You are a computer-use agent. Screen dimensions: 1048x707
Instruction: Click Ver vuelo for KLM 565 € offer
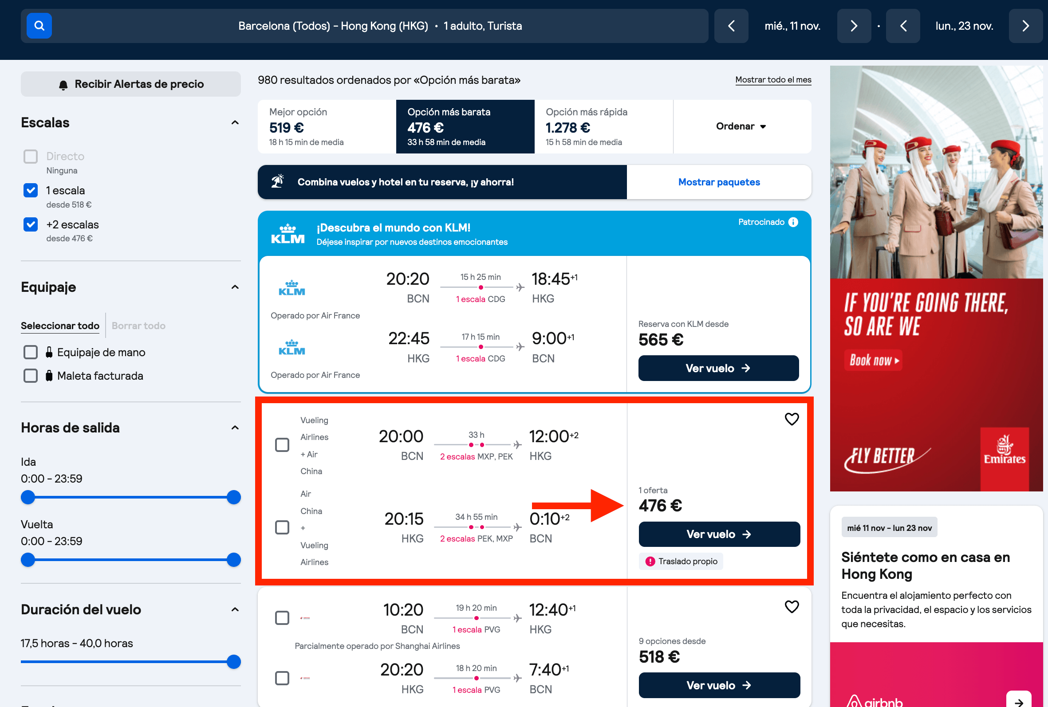(718, 368)
